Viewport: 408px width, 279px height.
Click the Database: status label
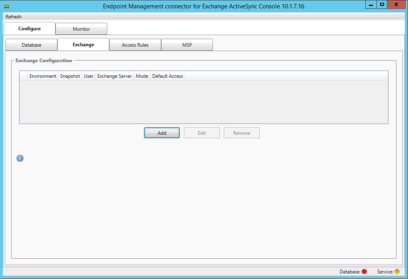350,271
